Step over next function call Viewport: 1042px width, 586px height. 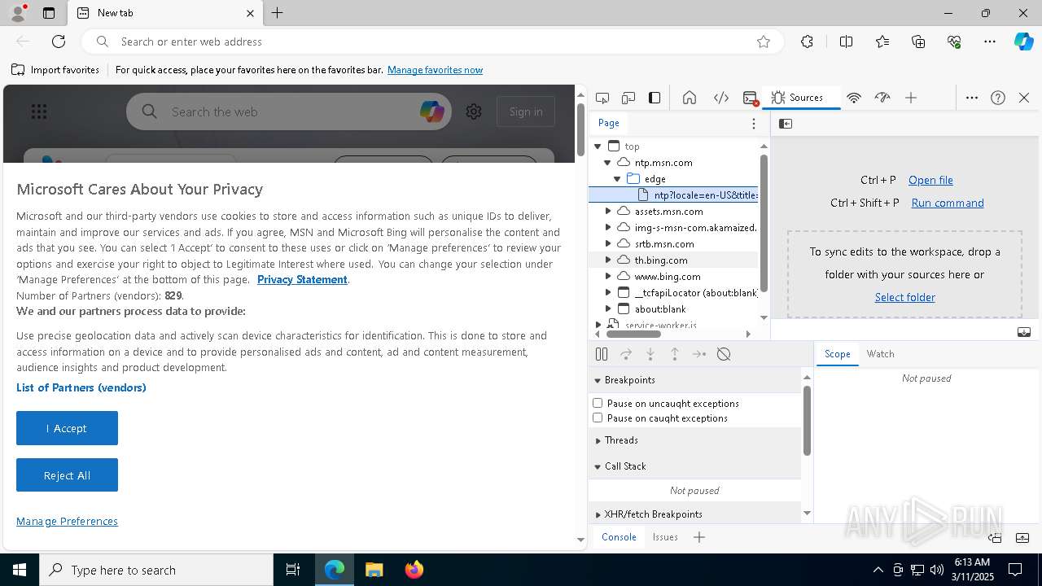pyautogui.click(x=626, y=354)
